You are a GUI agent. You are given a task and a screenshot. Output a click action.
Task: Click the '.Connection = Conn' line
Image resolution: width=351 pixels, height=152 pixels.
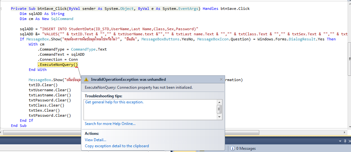[58, 59]
